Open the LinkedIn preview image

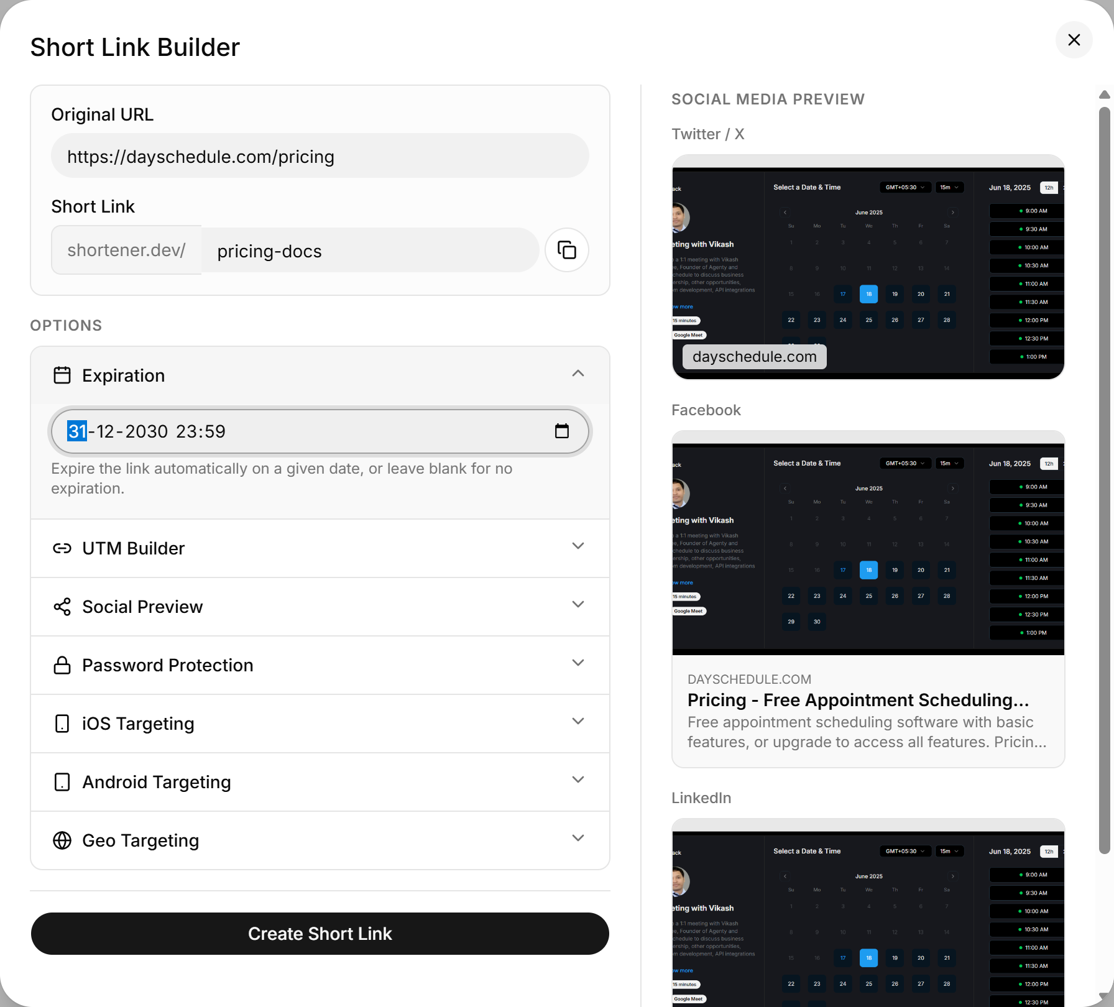pyautogui.click(x=868, y=913)
